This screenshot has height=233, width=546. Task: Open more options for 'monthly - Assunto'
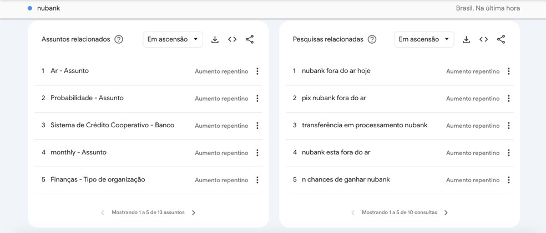257,153
